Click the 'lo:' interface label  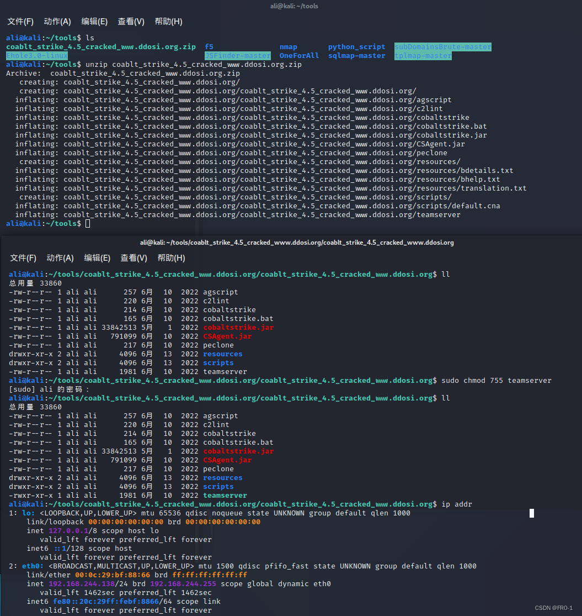pos(28,513)
